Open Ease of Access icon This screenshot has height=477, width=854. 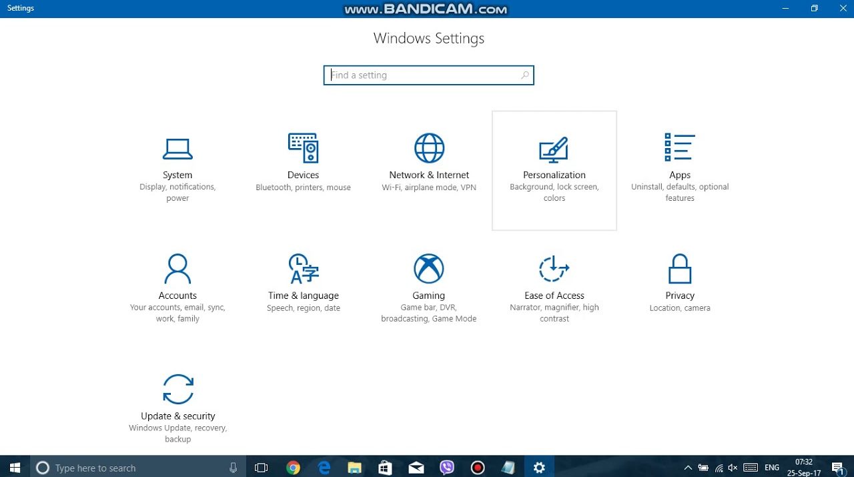554,269
